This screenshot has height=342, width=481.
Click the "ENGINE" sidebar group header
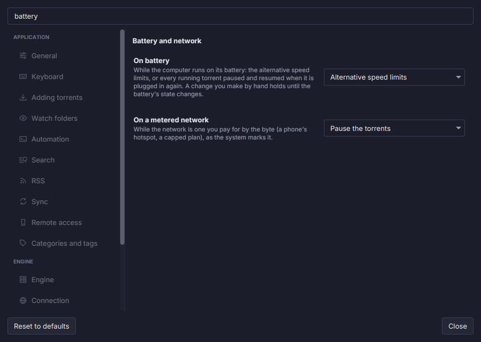coord(24,262)
